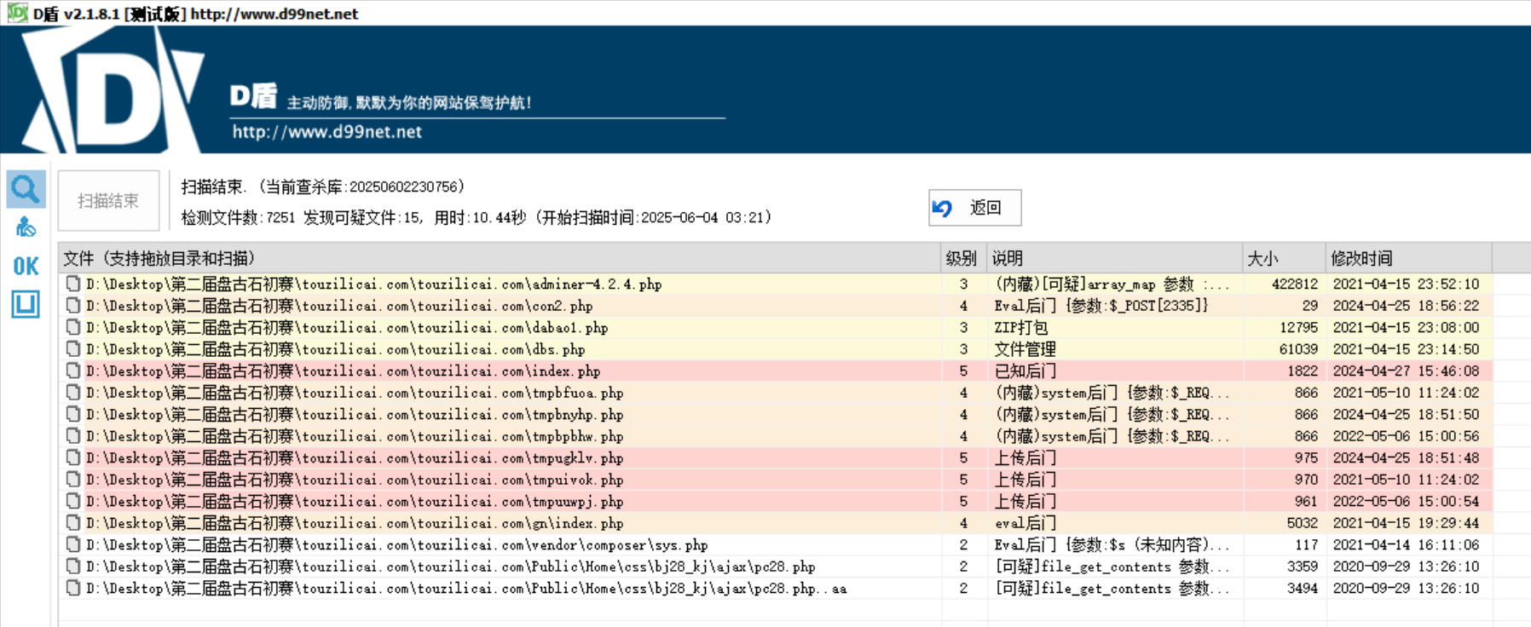Select the magnifier scan icon in sidebar
Image resolution: width=1531 pixels, height=627 pixels.
pos(26,189)
